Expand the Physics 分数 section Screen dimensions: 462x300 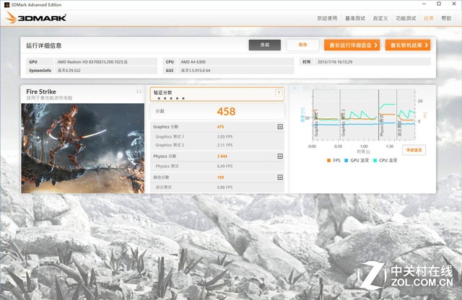(279, 156)
